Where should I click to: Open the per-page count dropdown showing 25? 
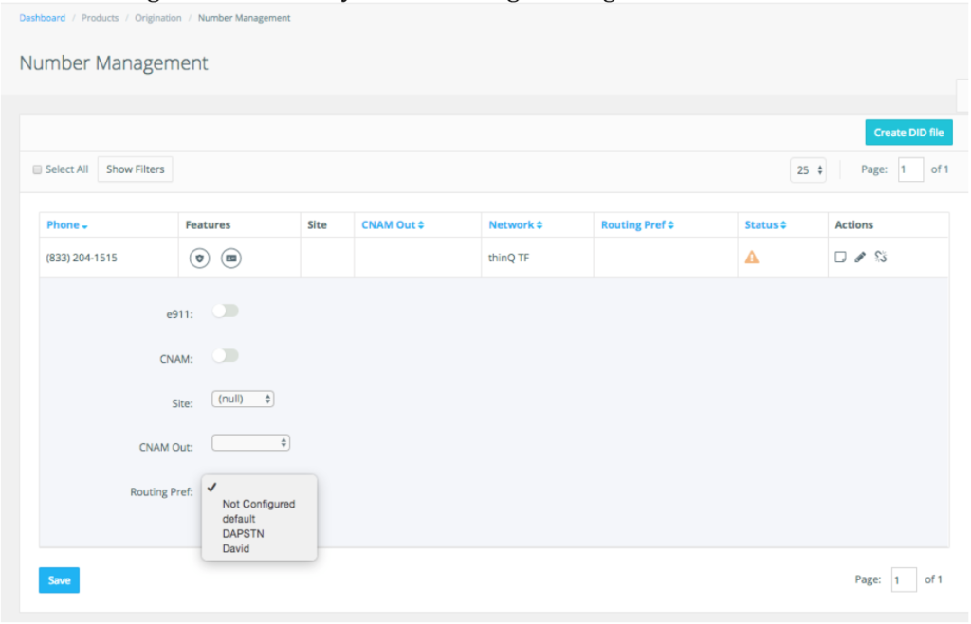(x=807, y=169)
